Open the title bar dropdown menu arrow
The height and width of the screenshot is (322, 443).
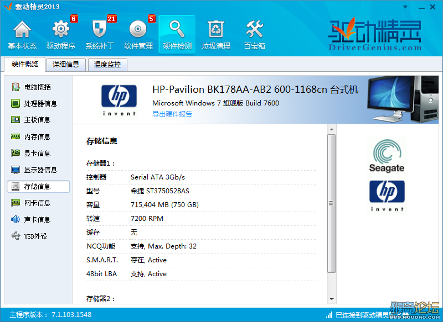[405, 7]
